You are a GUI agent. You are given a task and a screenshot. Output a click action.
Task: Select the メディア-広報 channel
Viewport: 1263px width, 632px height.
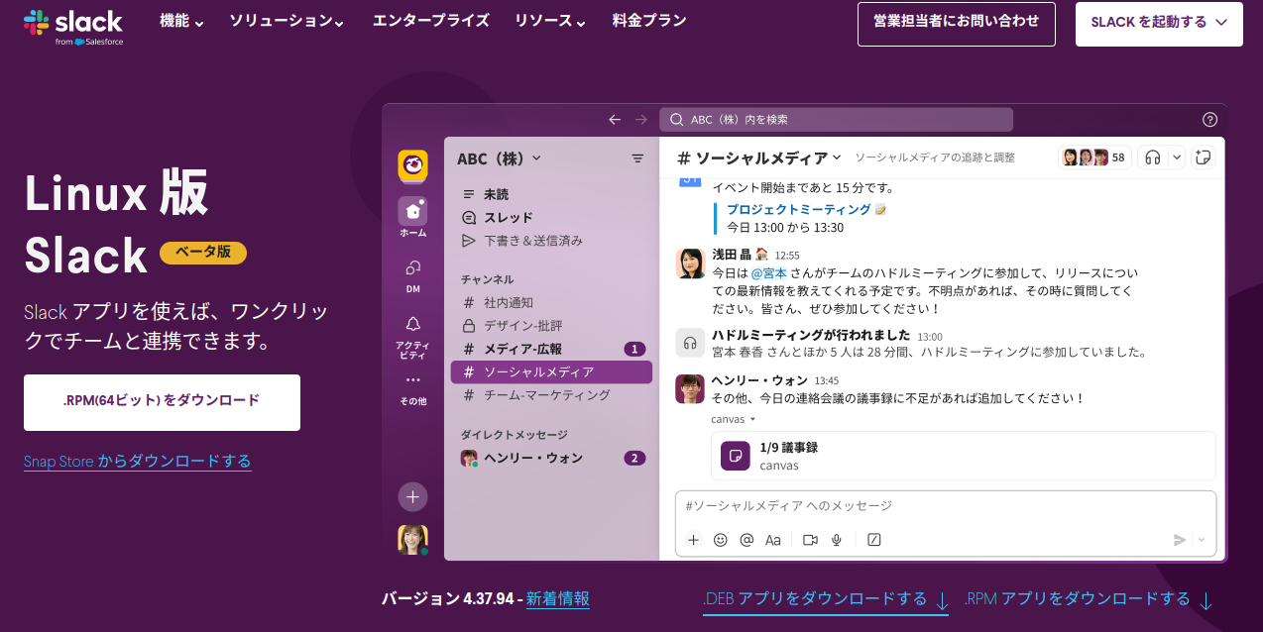click(551, 349)
